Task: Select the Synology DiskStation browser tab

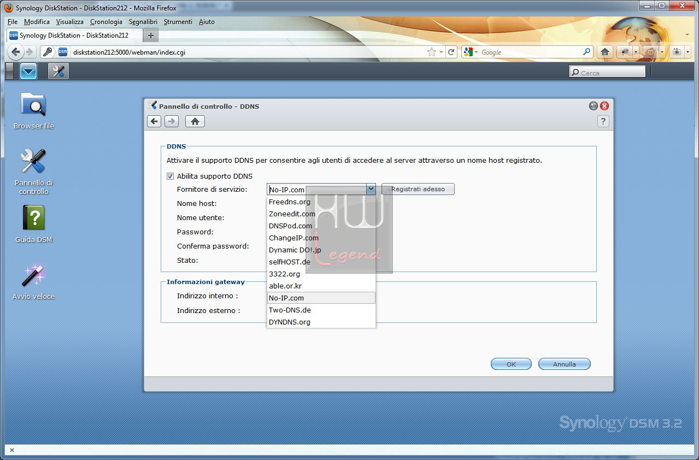Action: (75, 36)
